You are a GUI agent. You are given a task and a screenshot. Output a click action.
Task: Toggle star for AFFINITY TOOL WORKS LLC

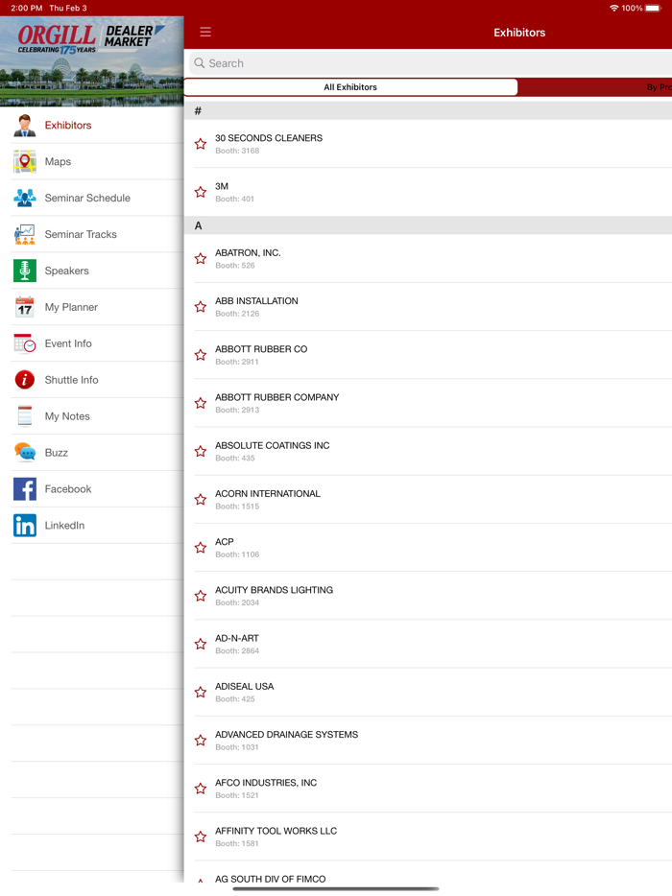click(201, 837)
